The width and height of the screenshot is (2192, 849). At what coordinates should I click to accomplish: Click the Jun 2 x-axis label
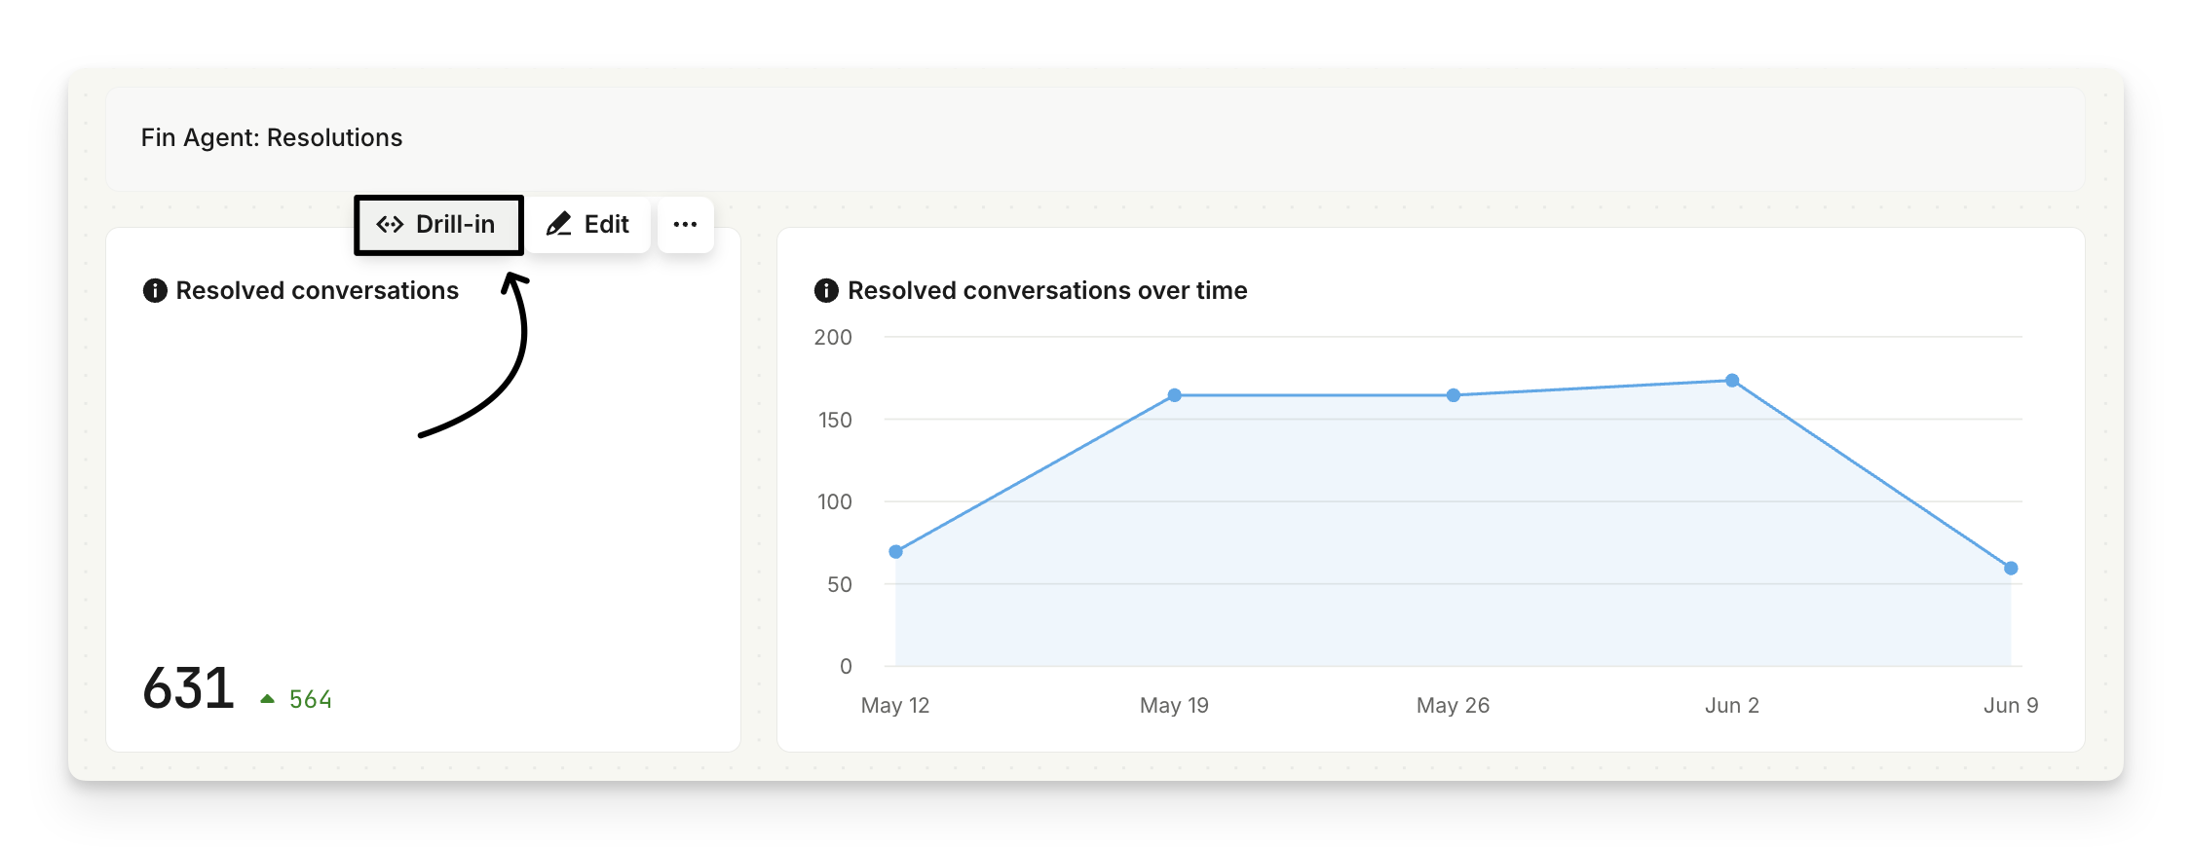click(1731, 705)
